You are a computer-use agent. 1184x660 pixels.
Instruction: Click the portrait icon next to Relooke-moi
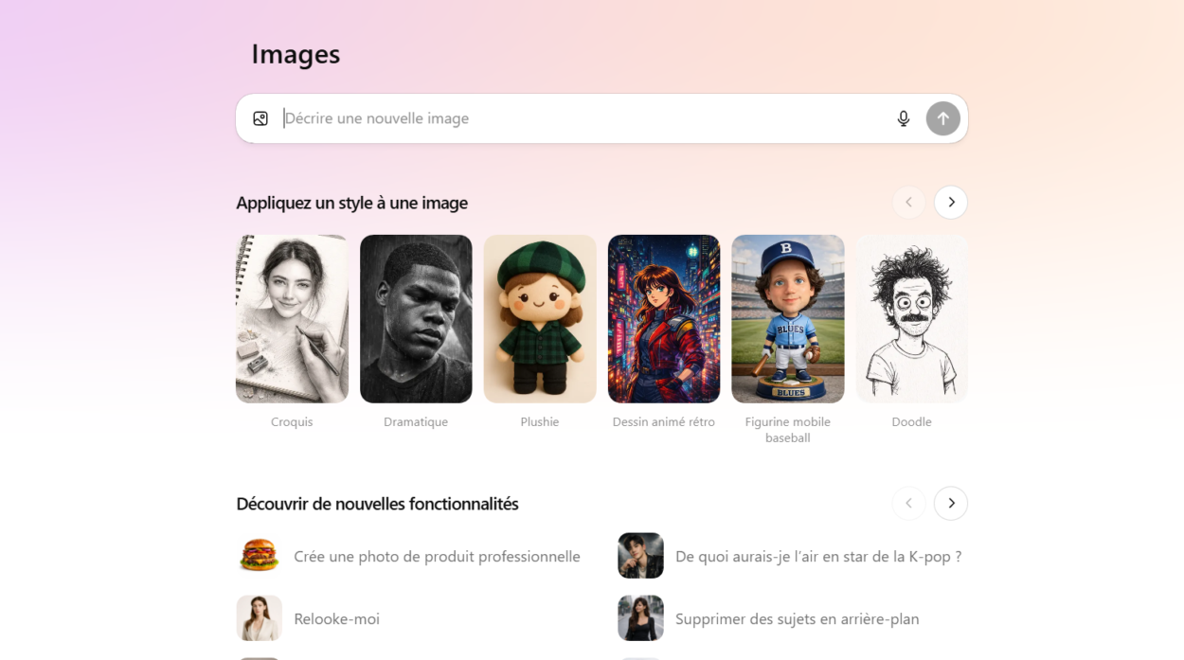(x=260, y=617)
